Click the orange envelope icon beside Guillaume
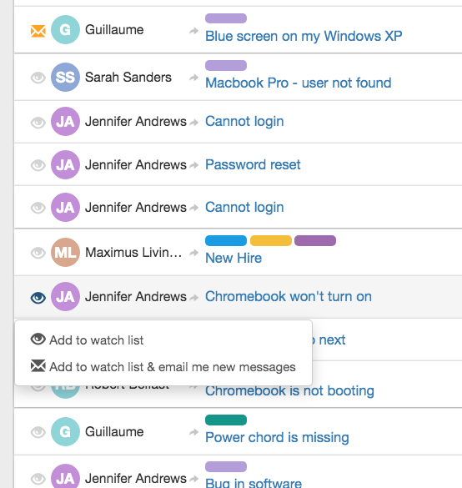Viewport: 462px width, 488px height. click(x=38, y=31)
